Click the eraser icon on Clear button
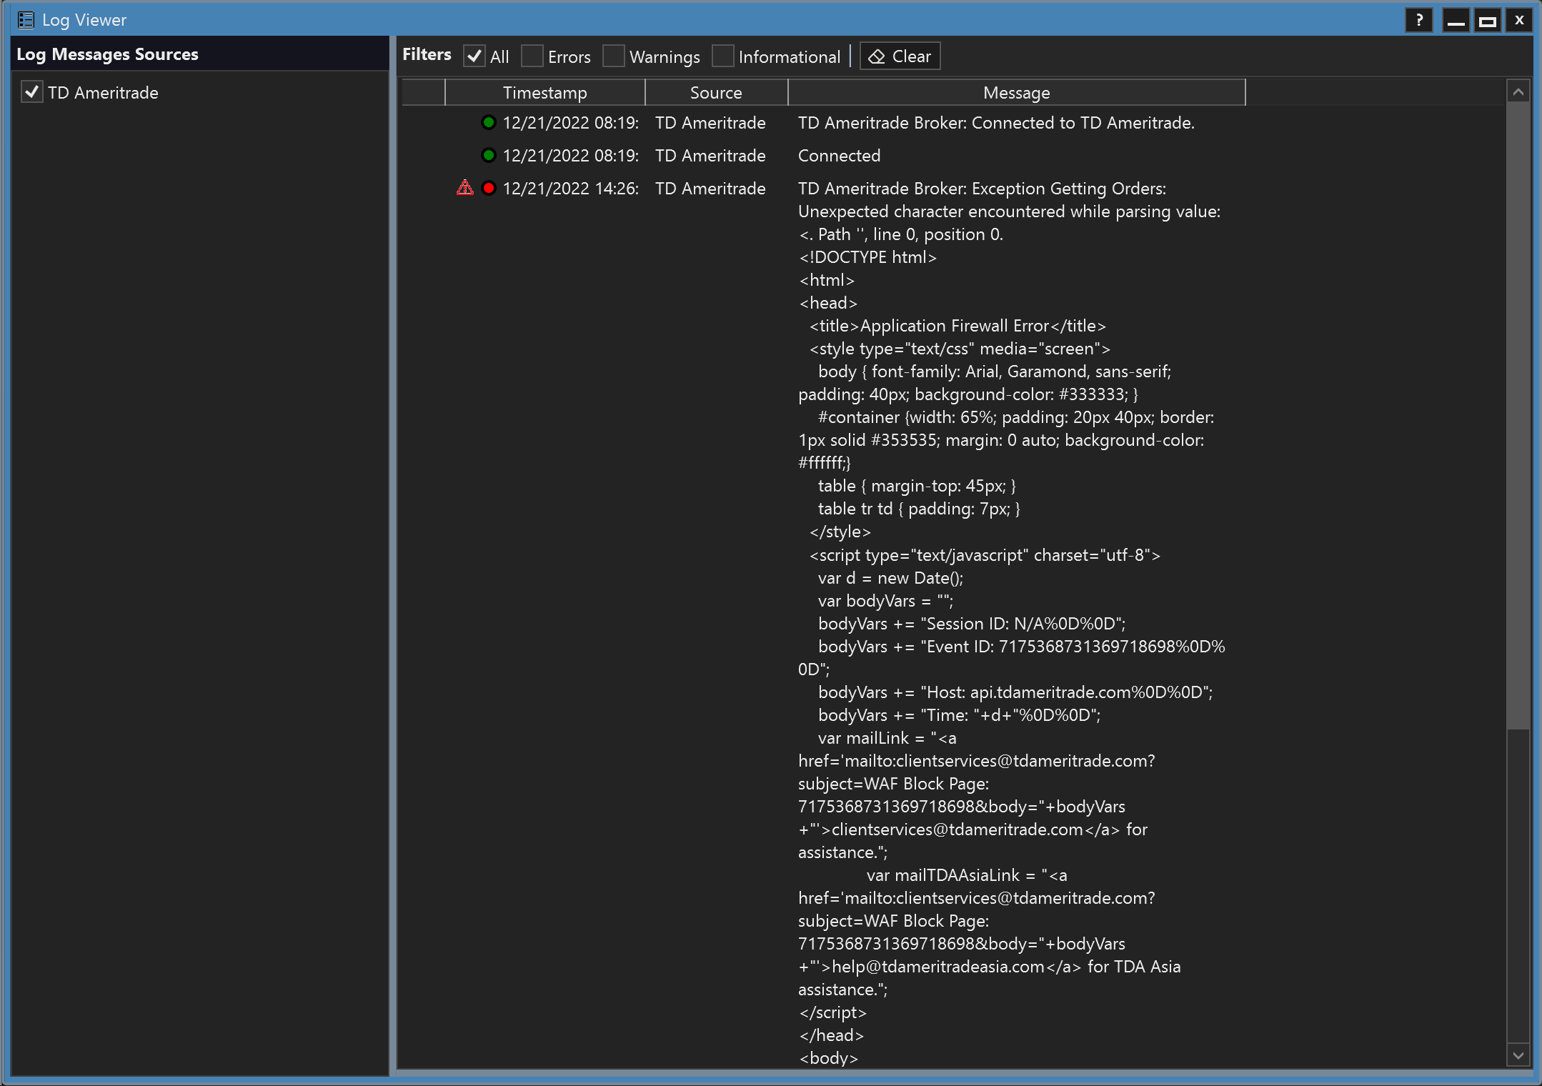 (877, 56)
